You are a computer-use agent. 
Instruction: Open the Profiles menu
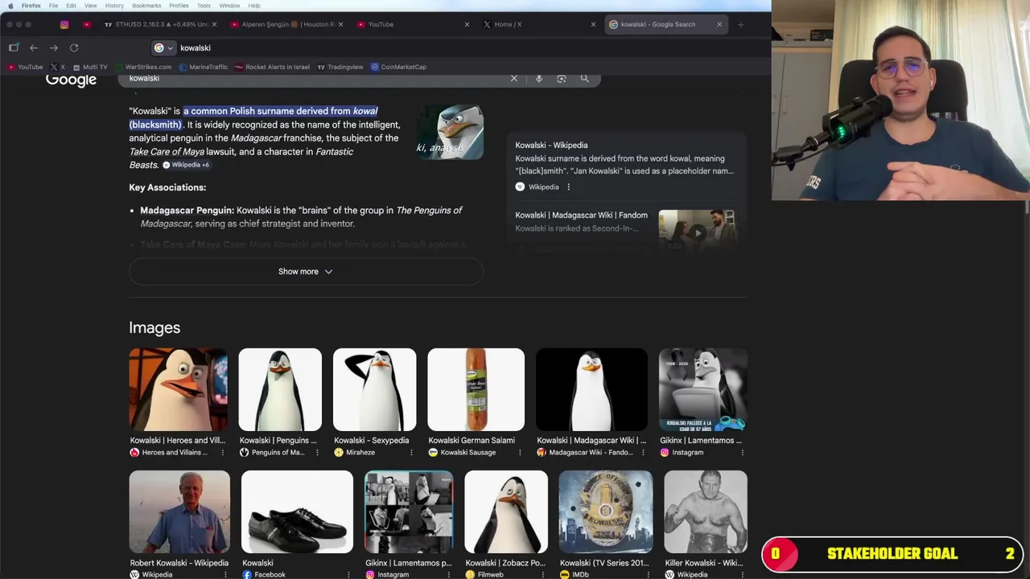coord(179,6)
